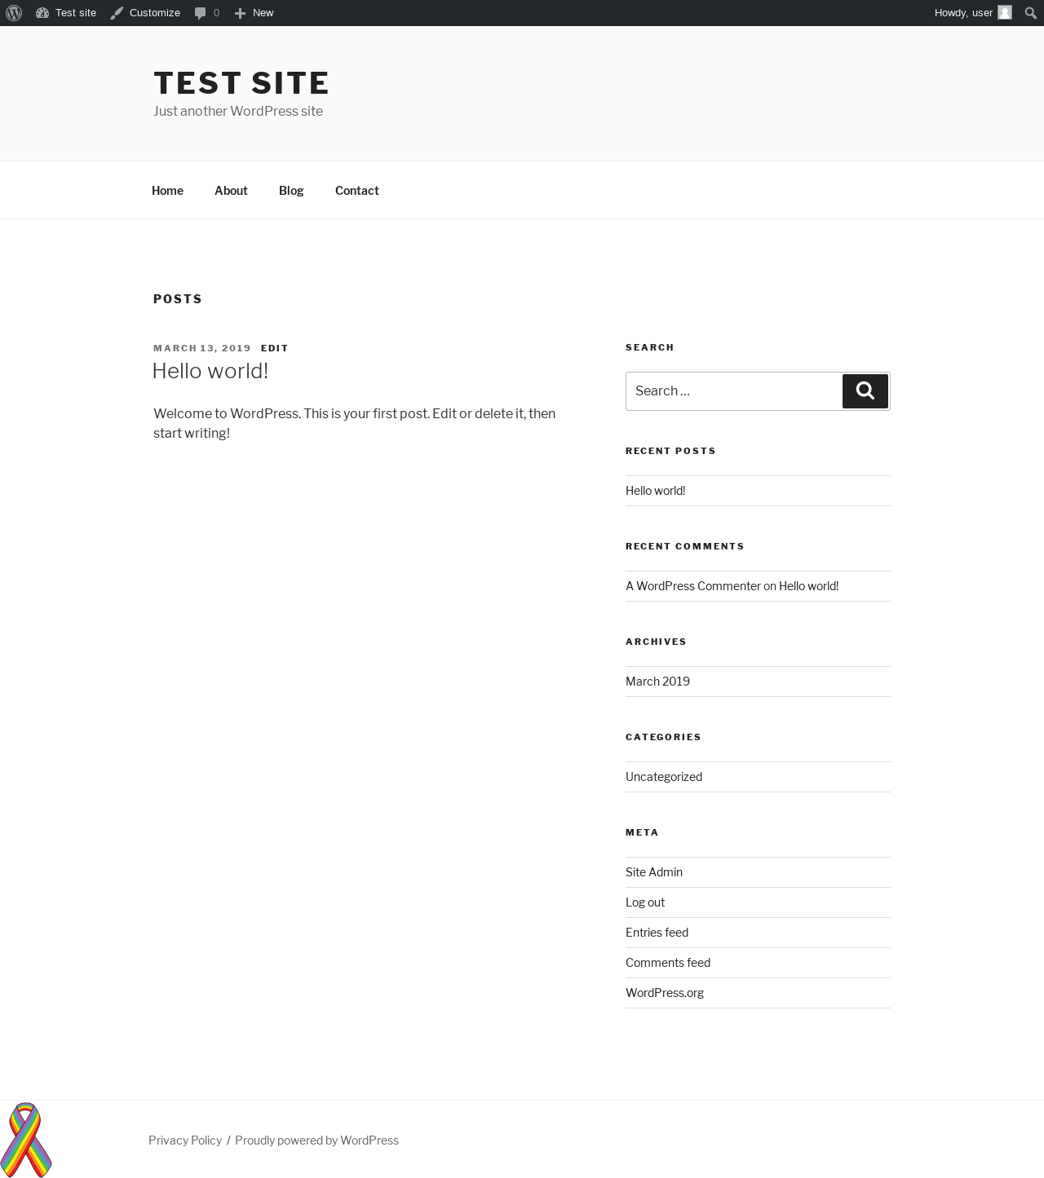Open the Test site dashboard link
Image resolution: width=1044 pixels, height=1178 pixels.
point(66,13)
